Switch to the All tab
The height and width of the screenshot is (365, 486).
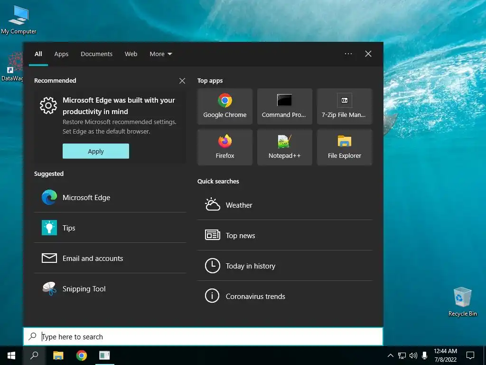pos(38,54)
